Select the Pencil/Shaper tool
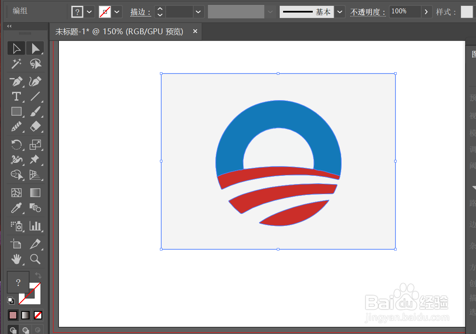Image resolution: width=476 pixels, height=334 pixels. [16, 127]
